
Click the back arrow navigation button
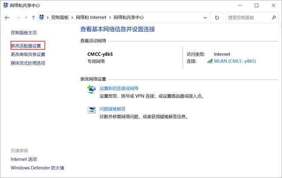7,18
